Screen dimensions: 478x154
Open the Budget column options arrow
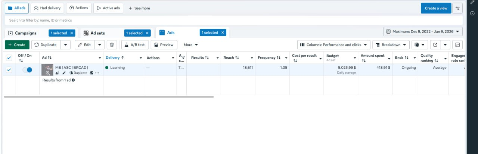pyautogui.click(x=354, y=58)
